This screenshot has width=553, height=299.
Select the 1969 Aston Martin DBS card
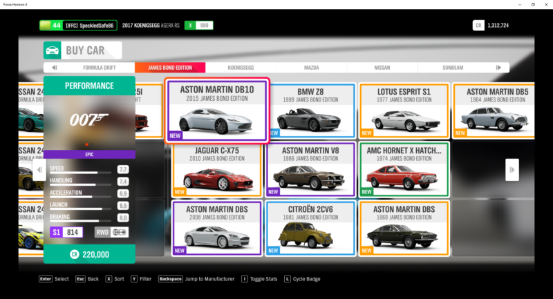[404, 228]
